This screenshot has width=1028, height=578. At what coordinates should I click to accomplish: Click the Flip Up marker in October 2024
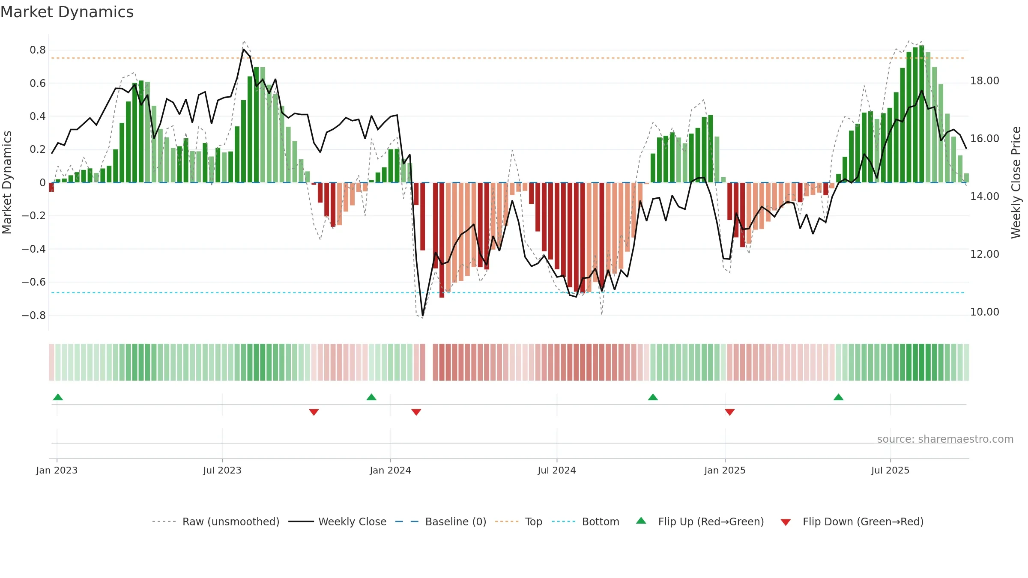tap(653, 397)
